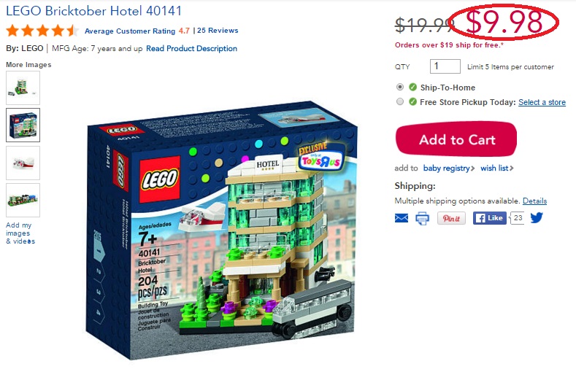
Task: Select the Free Store Pickup radio button
Action: [400, 101]
